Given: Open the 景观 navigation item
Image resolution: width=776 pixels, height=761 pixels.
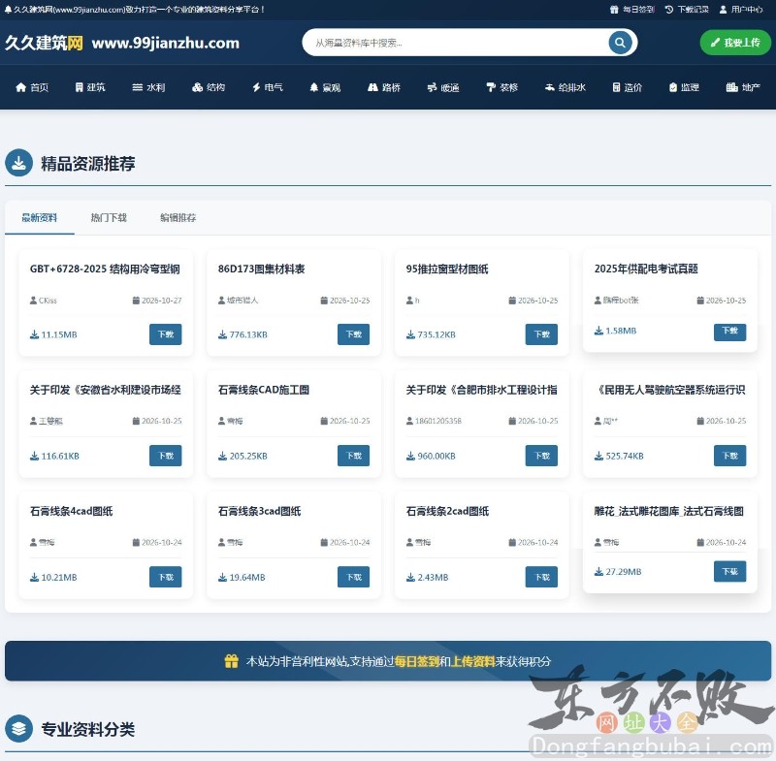Looking at the screenshot, I should (x=325, y=87).
